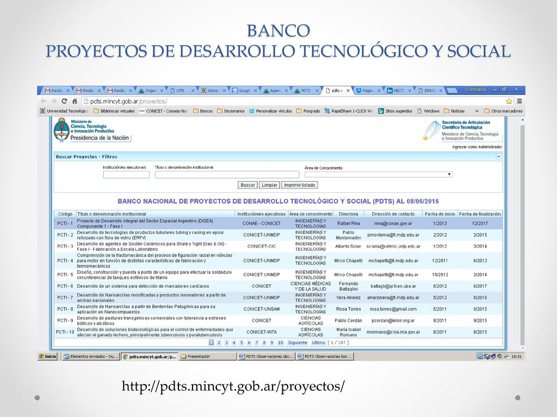557x417 pixels.
Task: Switch to the Google tab
Action: [x=245, y=91]
